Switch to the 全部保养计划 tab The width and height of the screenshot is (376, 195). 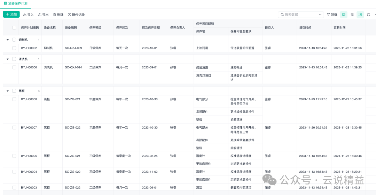click(16, 3)
